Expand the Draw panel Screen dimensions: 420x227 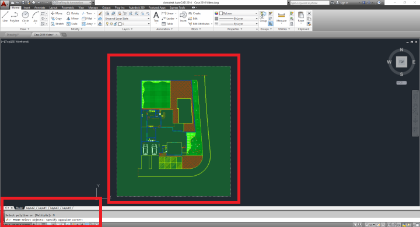point(24,29)
